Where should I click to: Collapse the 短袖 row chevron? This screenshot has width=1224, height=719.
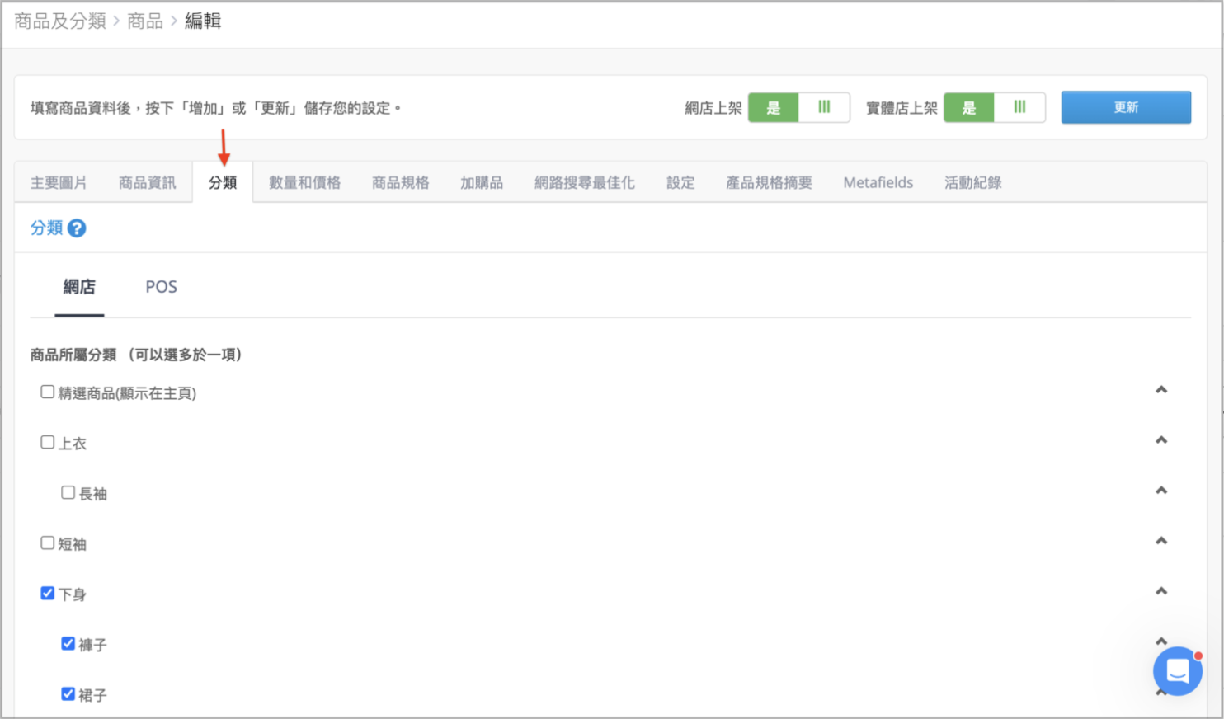(1161, 541)
